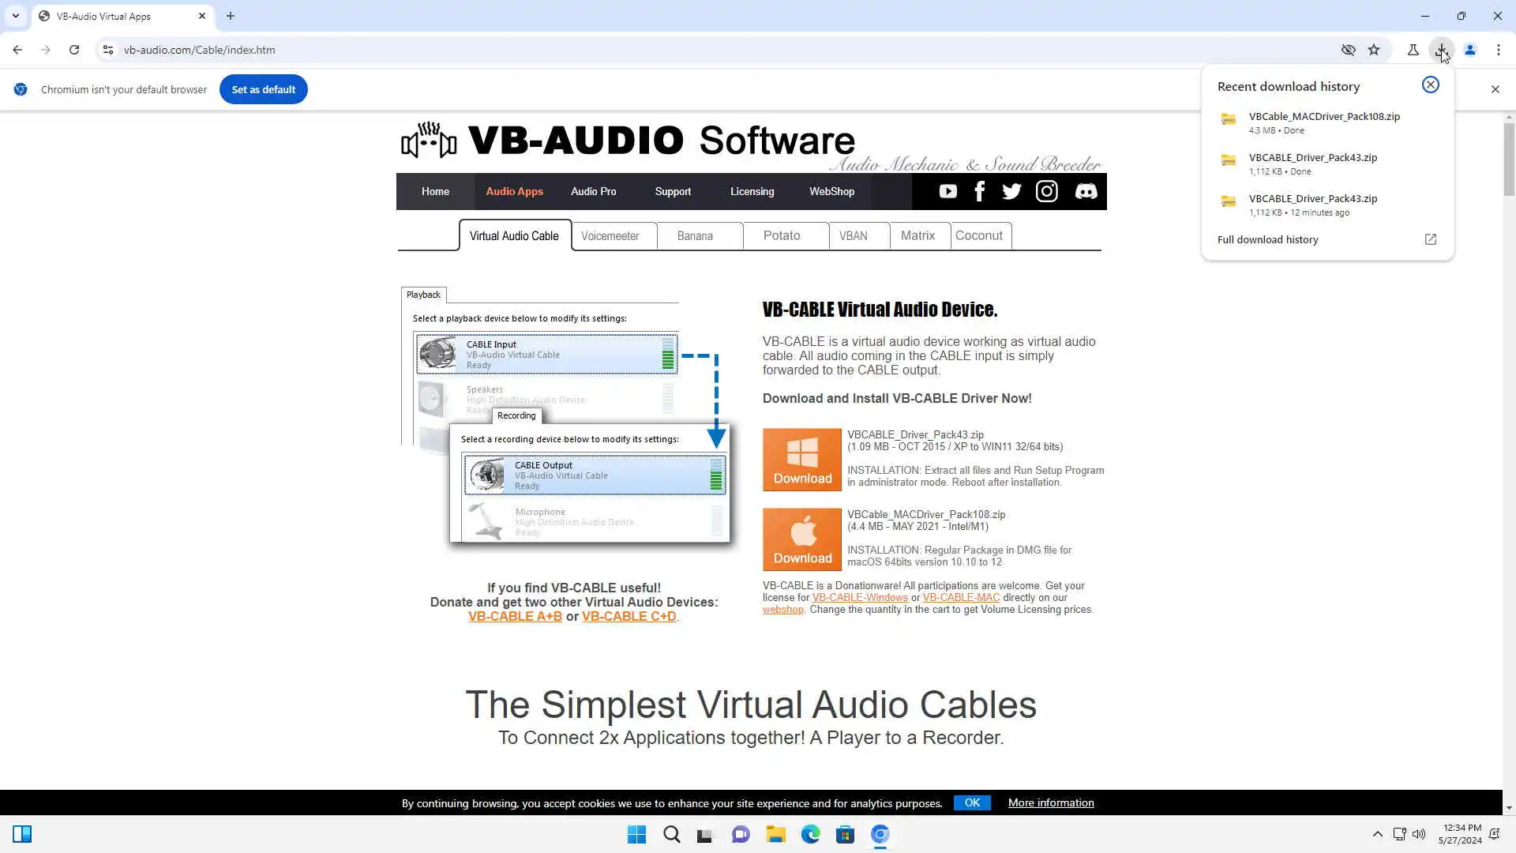Open Chromium three-dot menu

click(1498, 50)
